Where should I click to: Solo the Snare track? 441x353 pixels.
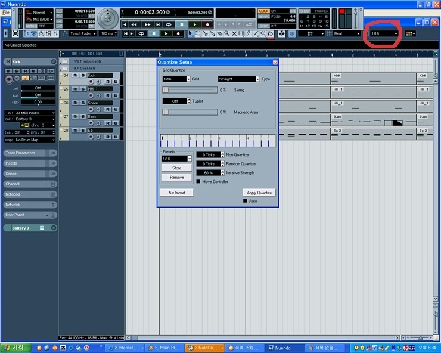[83, 103]
